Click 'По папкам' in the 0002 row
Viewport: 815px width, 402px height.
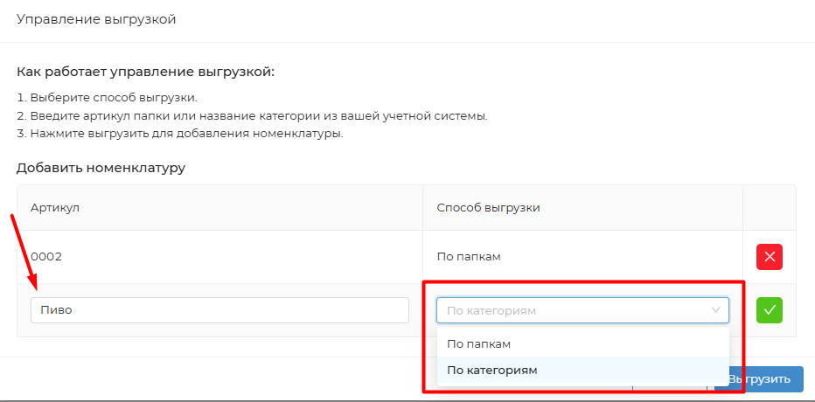pyautogui.click(x=469, y=257)
